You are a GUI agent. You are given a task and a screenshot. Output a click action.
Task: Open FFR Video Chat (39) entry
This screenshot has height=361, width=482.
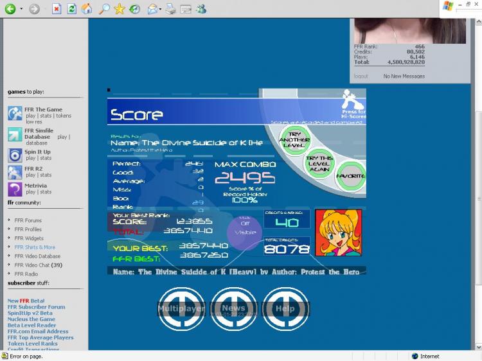(39, 265)
